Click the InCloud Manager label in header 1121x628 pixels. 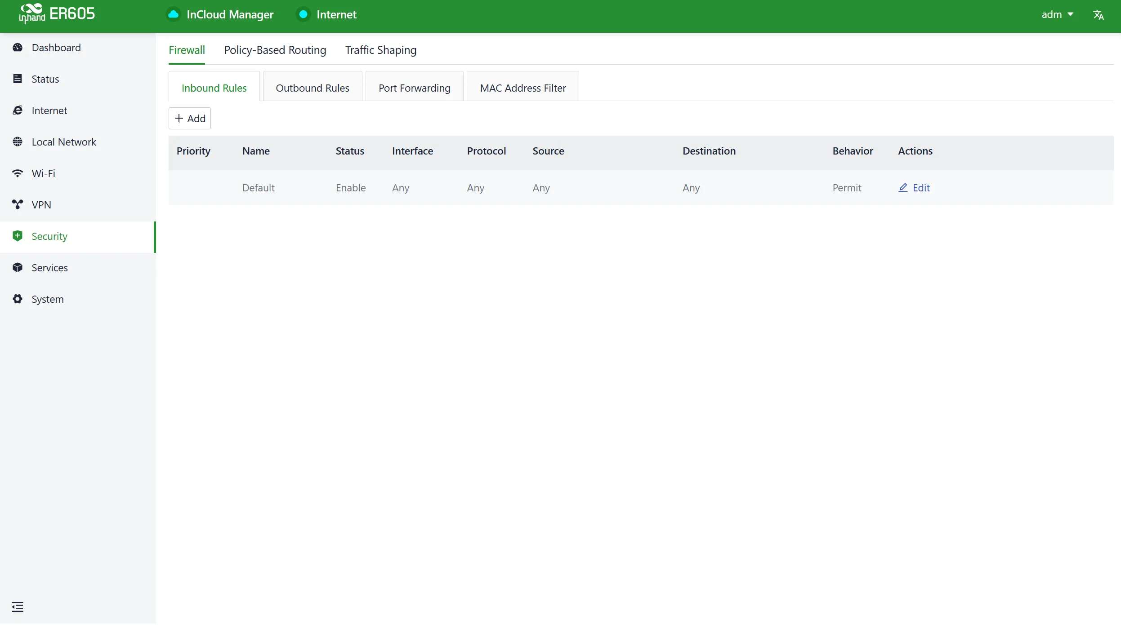[230, 14]
